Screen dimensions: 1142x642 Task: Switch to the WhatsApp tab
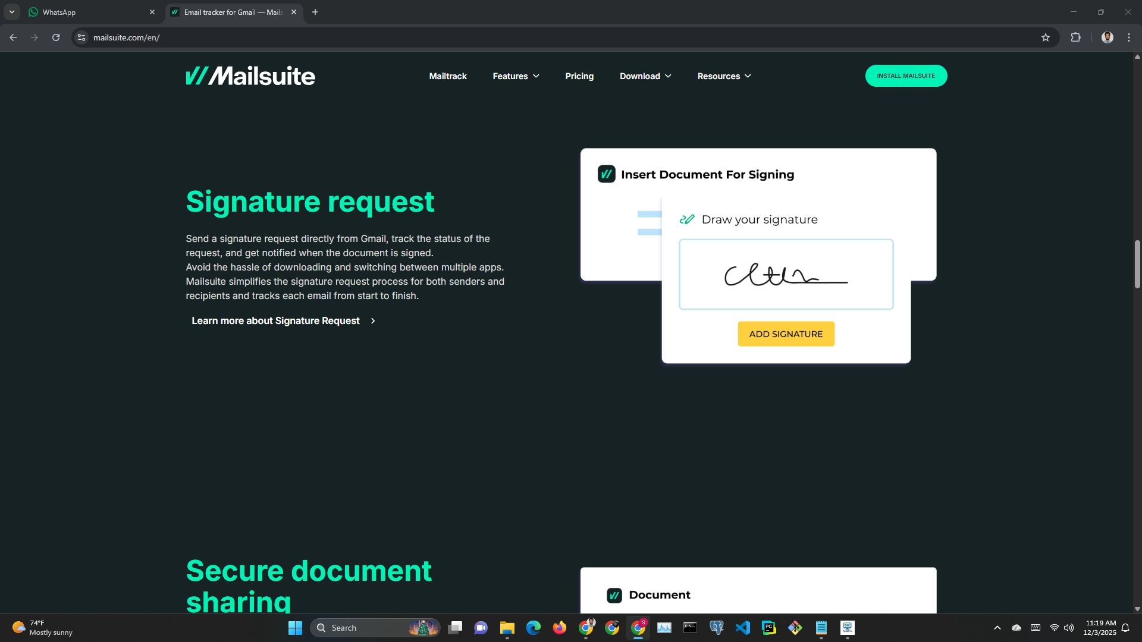coord(89,12)
